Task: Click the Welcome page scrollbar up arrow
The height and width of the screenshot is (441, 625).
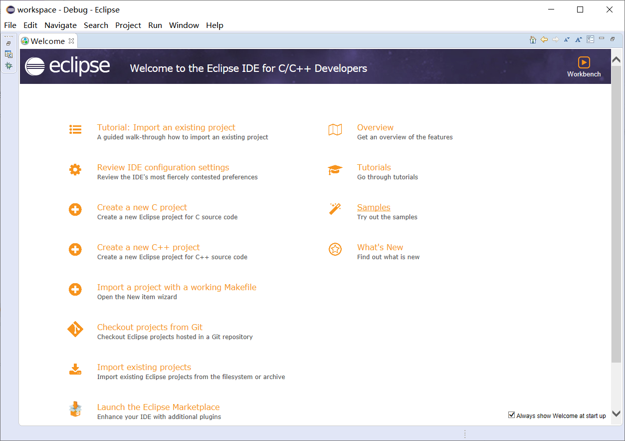Action: pos(617,59)
